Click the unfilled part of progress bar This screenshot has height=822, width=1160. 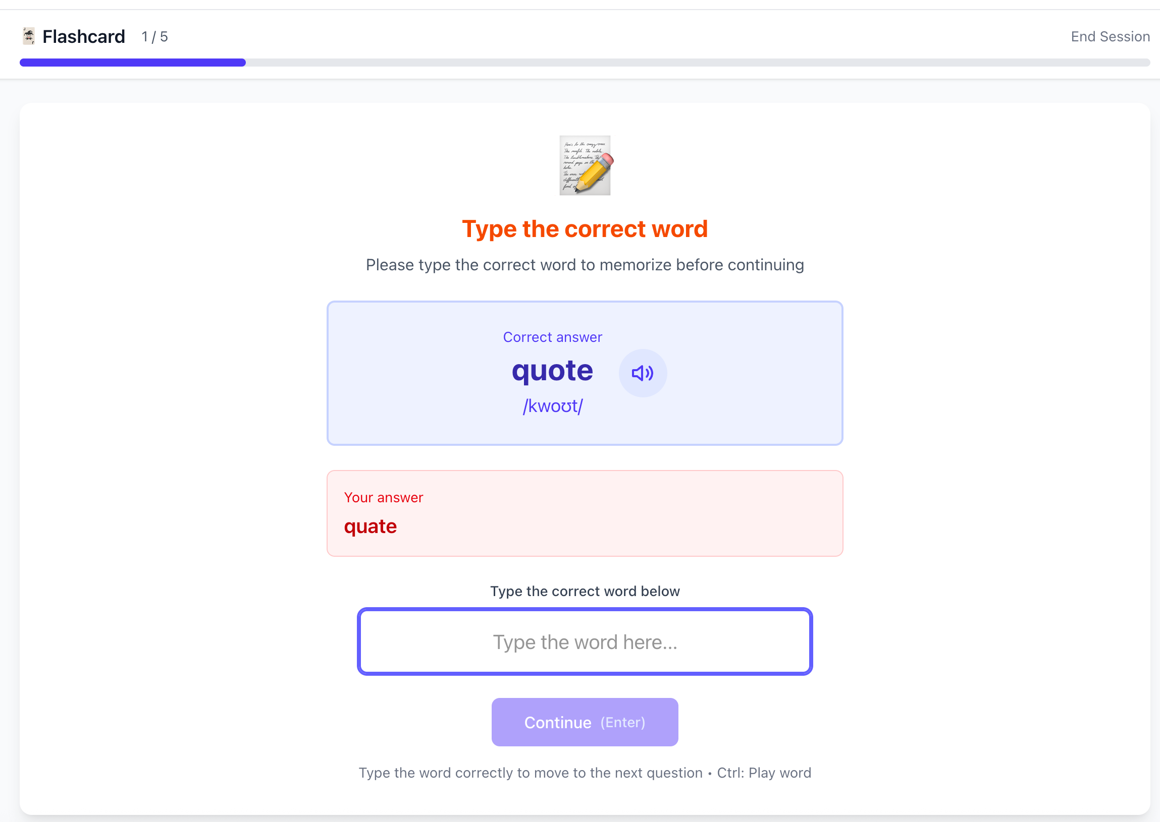697,63
